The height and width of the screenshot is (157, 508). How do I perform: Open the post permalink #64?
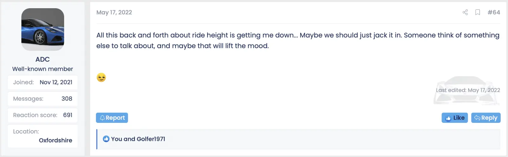494,12
